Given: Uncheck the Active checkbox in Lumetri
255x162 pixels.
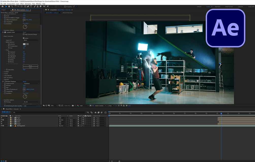Looking at the screenshot, I should [24, 38].
